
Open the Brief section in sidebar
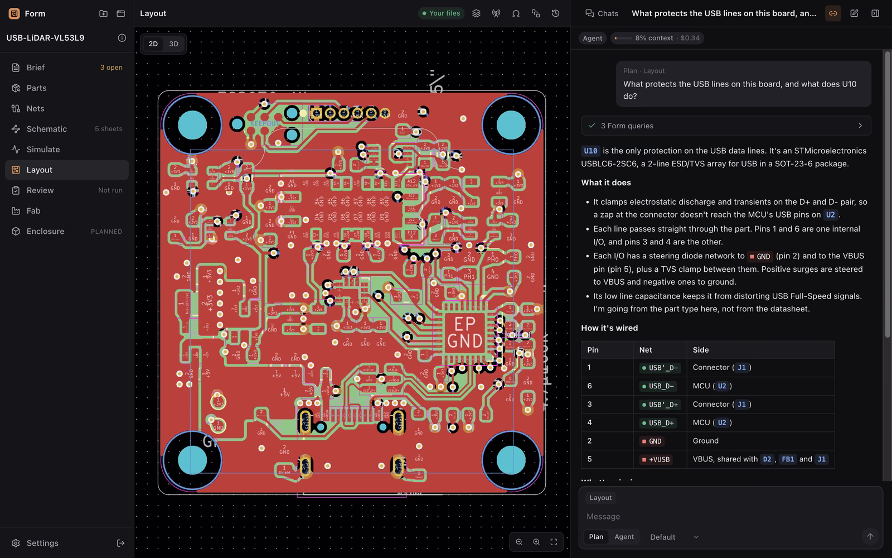[x=67, y=68]
